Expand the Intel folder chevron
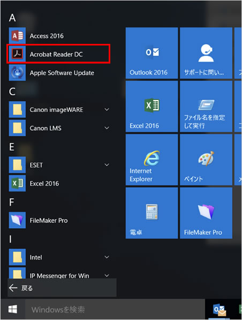The image size is (242, 320). pos(107,257)
